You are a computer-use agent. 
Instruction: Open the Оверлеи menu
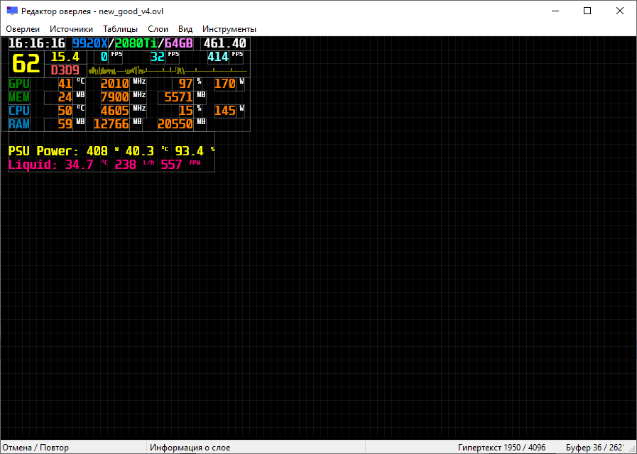coord(23,29)
